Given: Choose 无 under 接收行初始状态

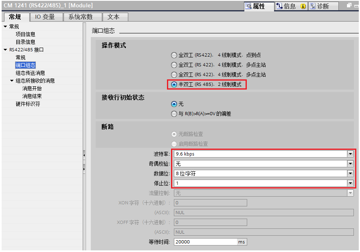Looking at the screenshot, I should tap(174, 104).
